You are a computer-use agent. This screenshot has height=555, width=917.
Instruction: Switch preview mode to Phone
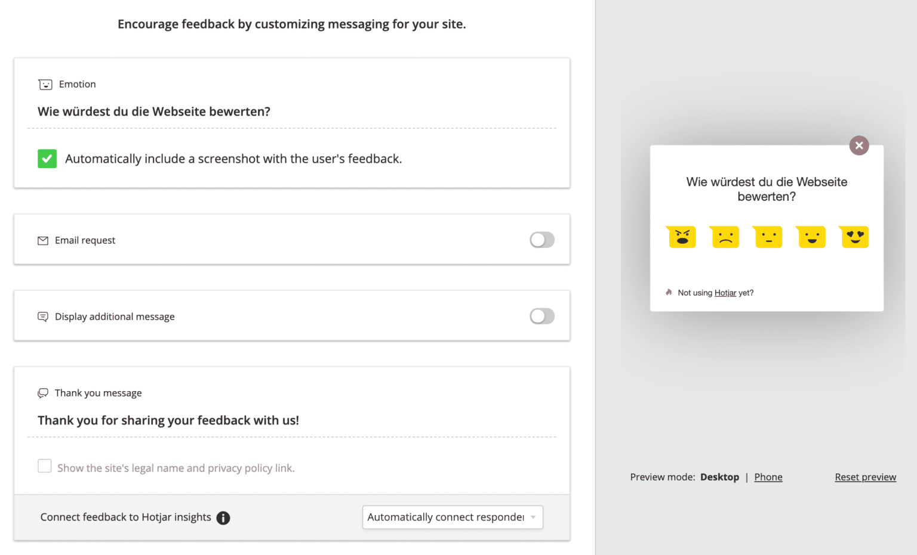[x=768, y=476]
